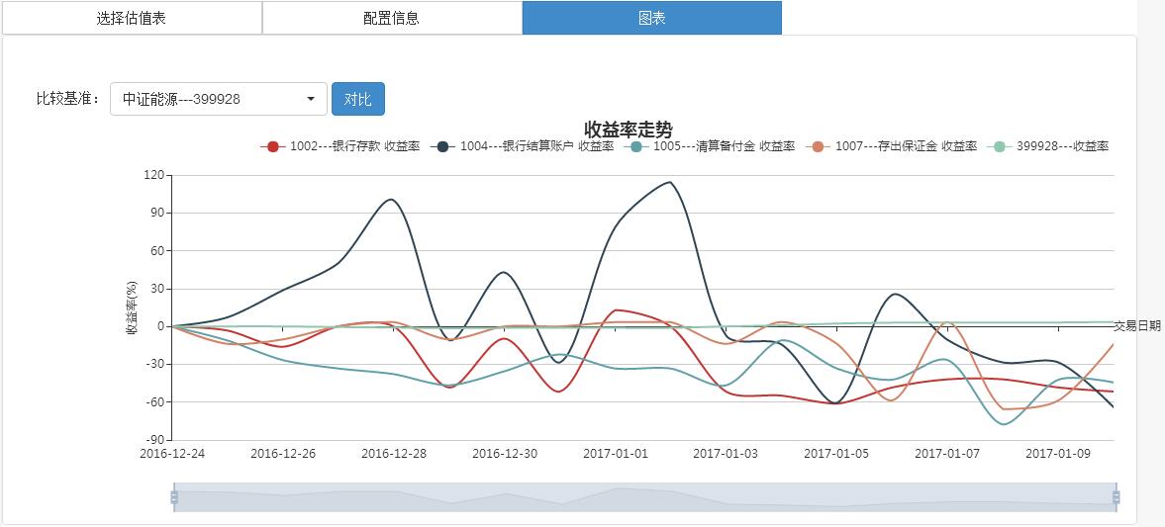Click the 对比 button

click(x=358, y=99)
